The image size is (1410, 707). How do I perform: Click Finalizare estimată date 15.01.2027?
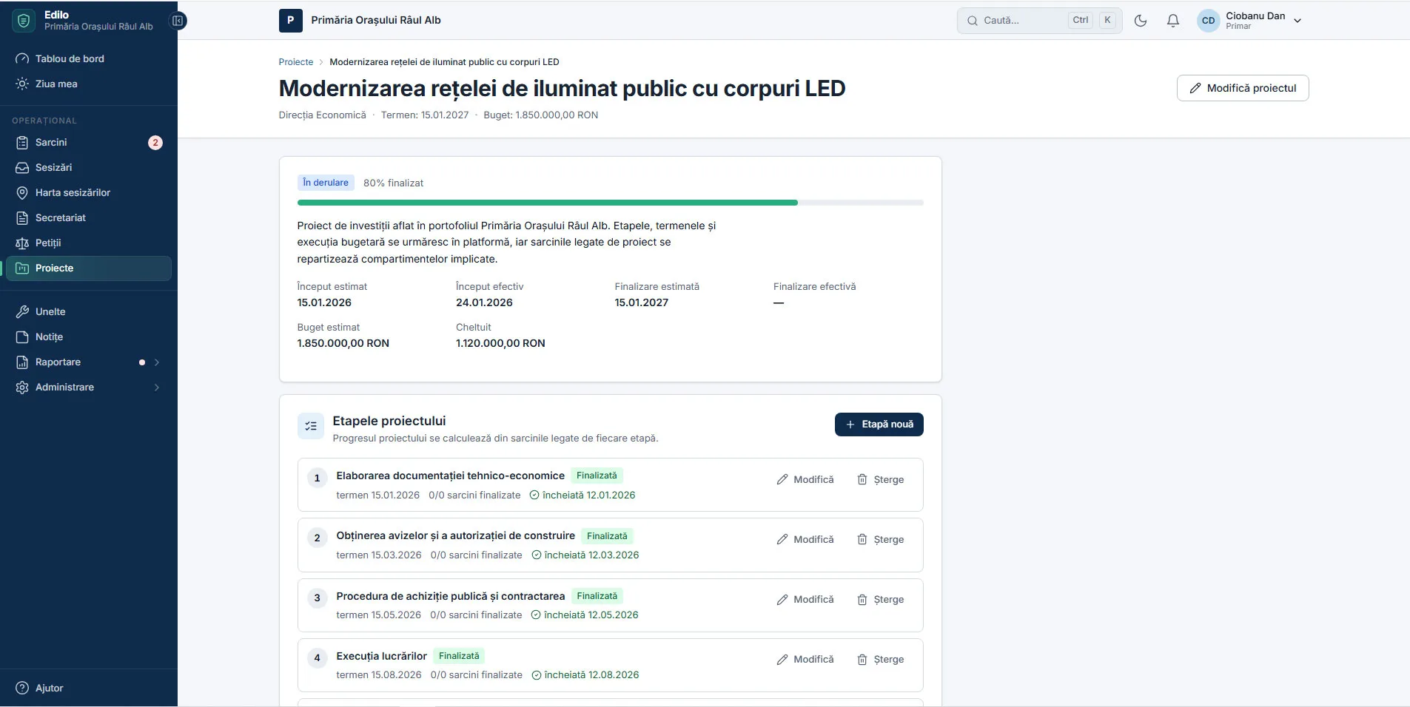(642, 302)
